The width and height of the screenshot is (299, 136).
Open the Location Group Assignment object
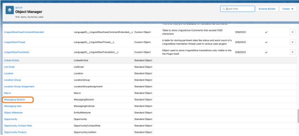[x=19, y=86]
